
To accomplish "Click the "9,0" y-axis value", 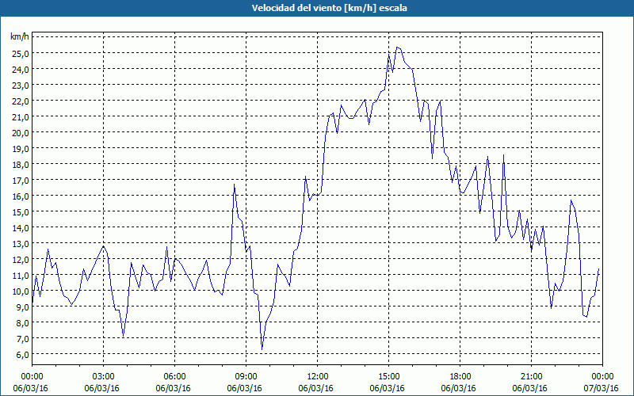I will point(23,307).
